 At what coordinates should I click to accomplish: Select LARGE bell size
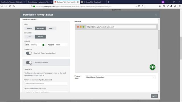pos(30,28)
